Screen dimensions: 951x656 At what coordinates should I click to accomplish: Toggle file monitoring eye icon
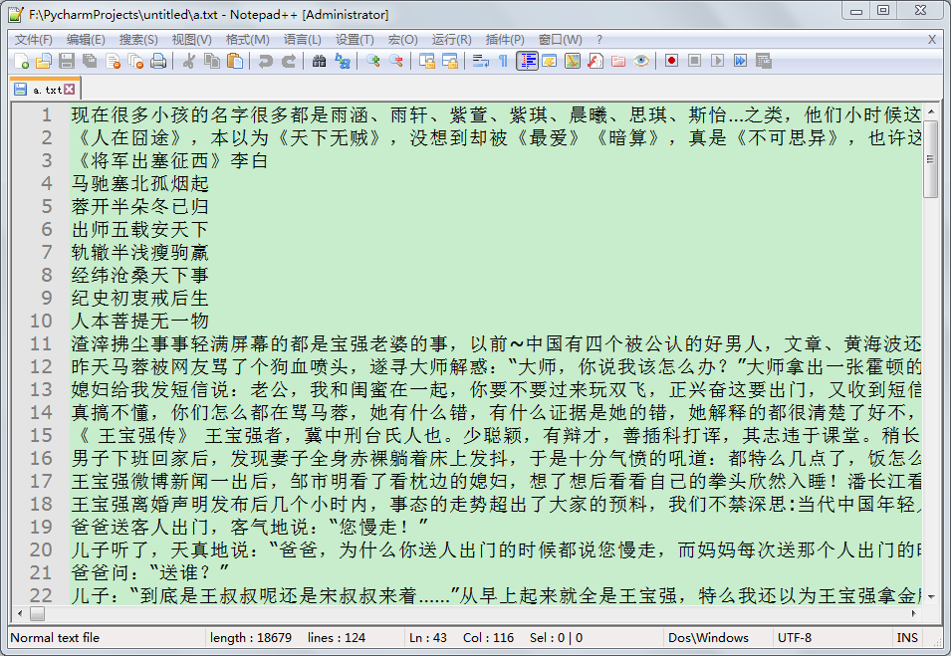point(641,62)
